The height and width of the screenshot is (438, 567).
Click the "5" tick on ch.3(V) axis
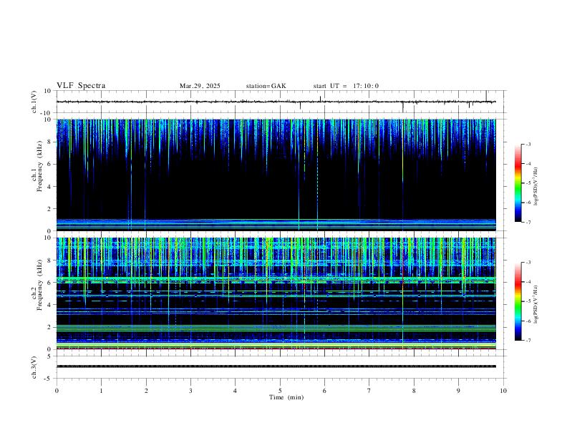(49, 356)
